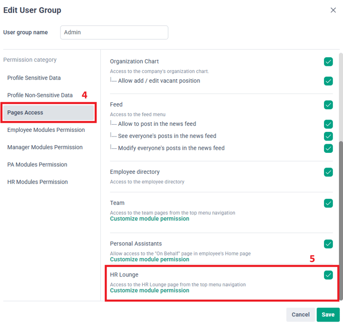Select Profile Sensitive Data category
Screen dimensions: 343x323
click(x=34, y=78)
